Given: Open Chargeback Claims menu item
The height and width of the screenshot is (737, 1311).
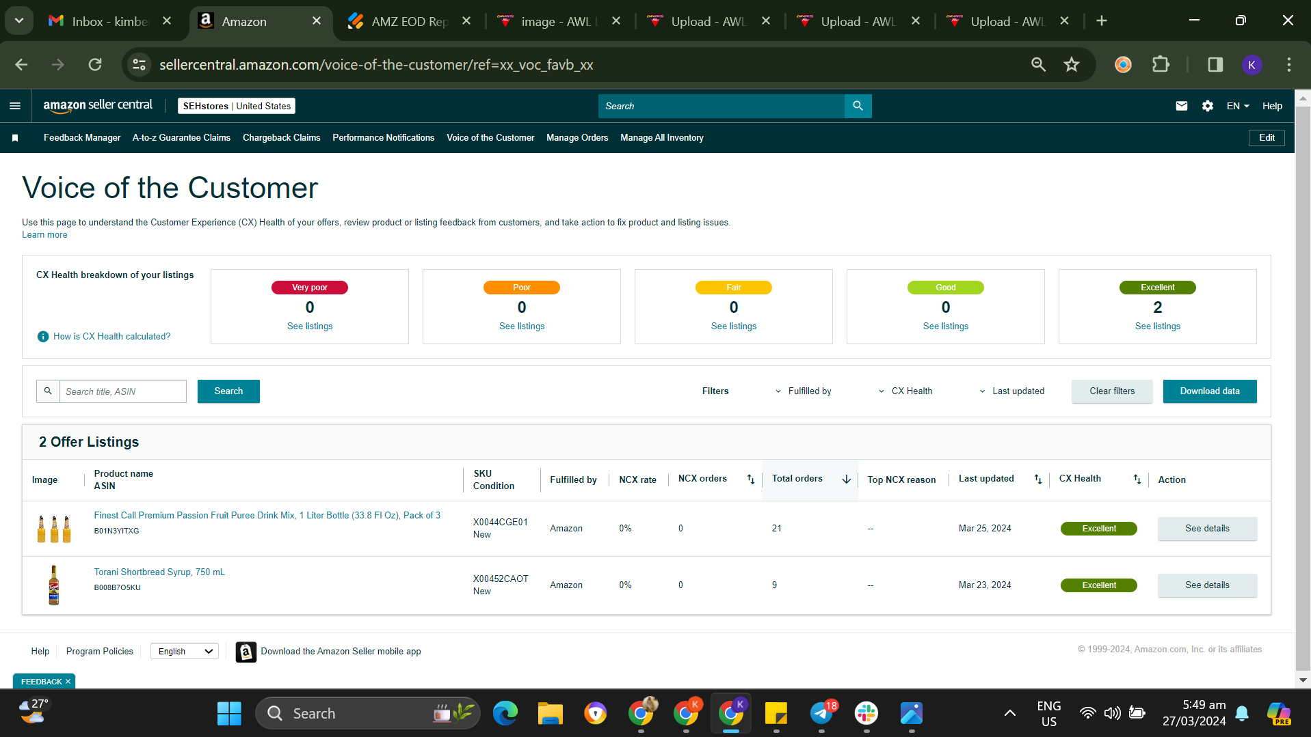Looking at the screenshot, I should click(282, 138).
